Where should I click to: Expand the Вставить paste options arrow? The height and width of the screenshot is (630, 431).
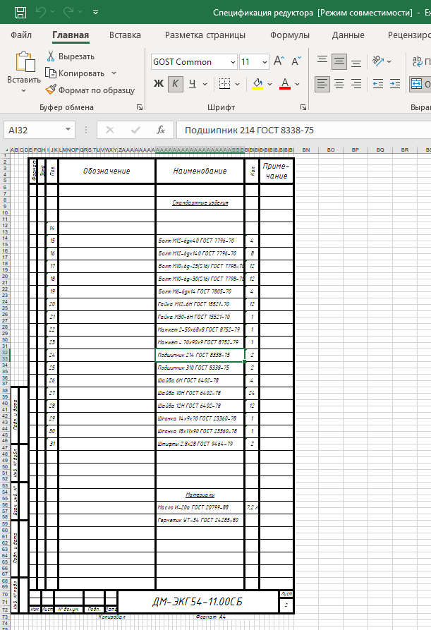[x=24, y=91]
